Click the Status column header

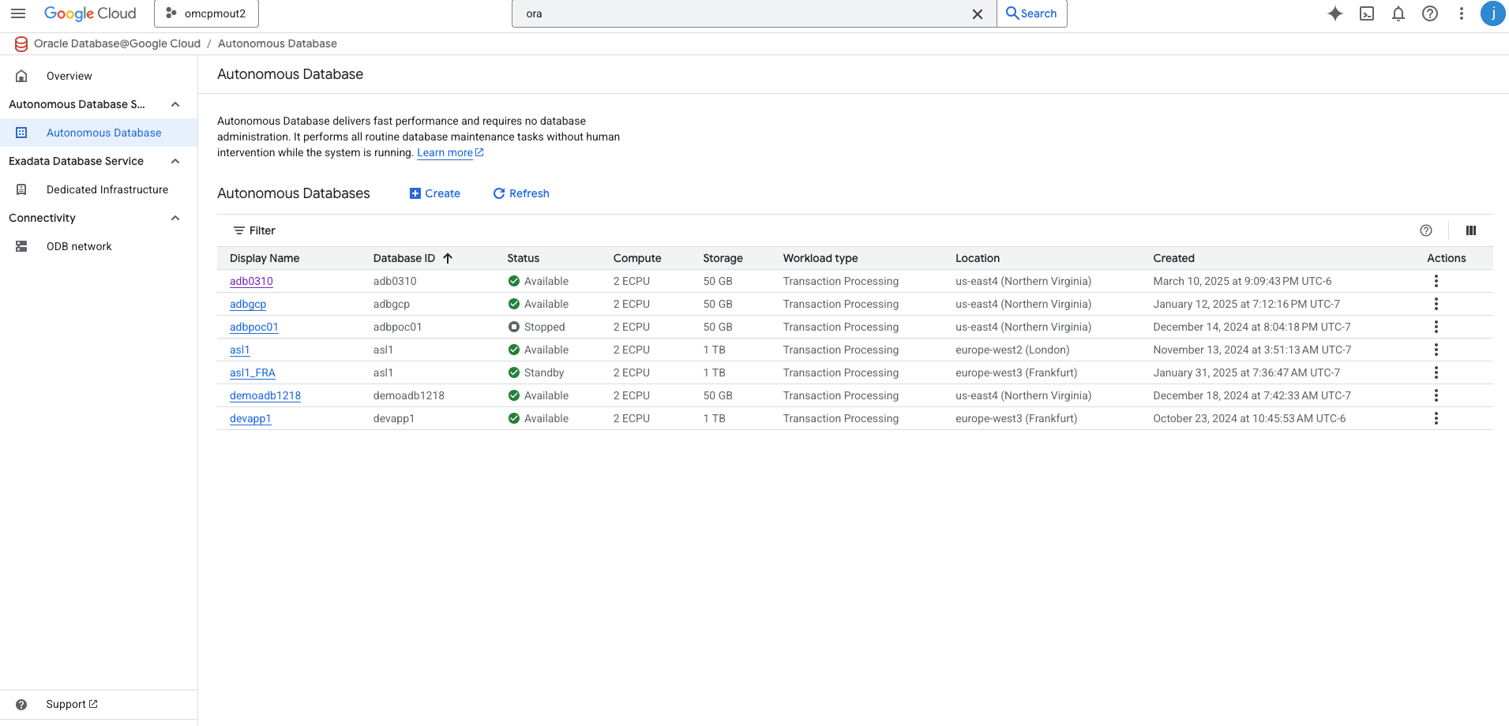pos(524,258)
